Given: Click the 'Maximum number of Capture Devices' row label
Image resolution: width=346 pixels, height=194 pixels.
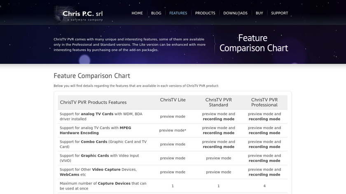Looking at the screenshot, I should [103, 186].
